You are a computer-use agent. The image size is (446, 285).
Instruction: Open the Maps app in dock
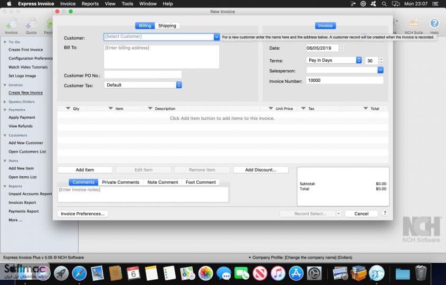(187, 273)
